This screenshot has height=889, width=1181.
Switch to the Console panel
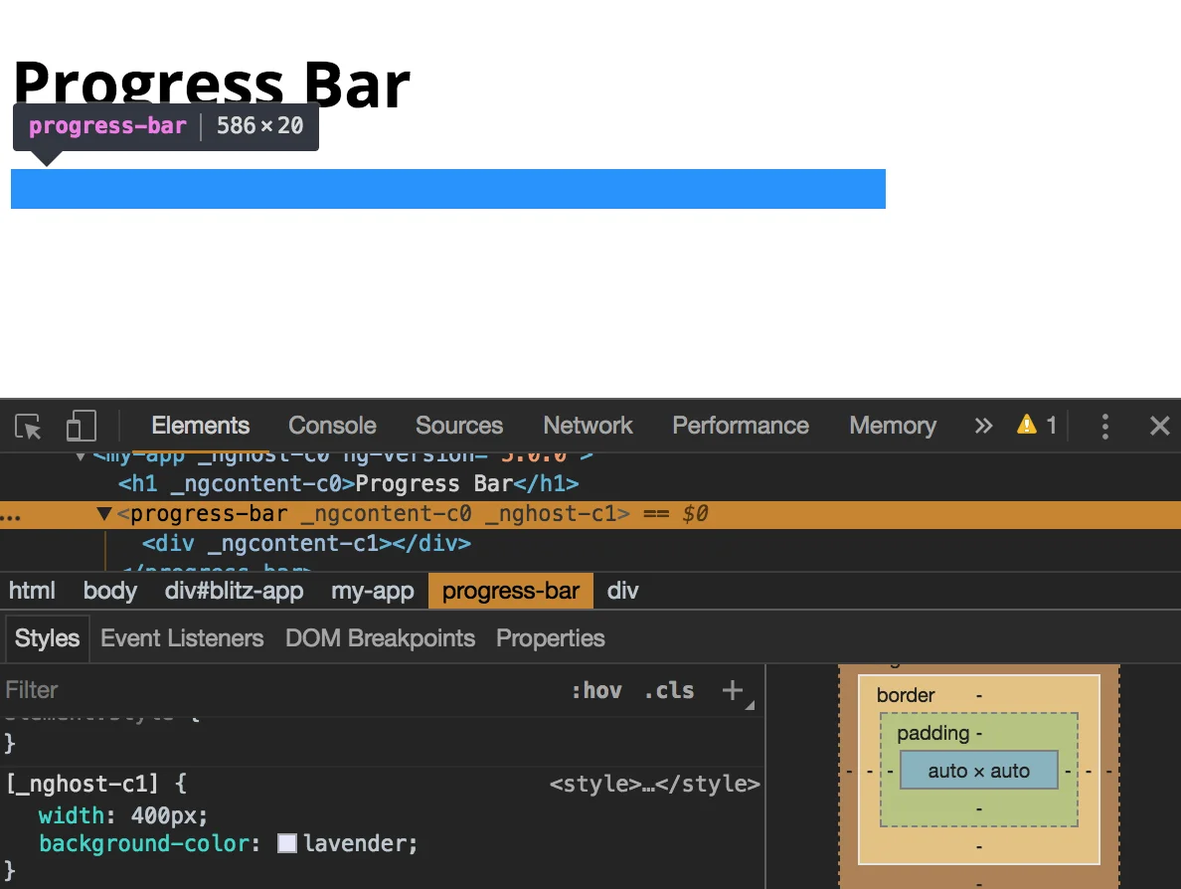click(331, 426)
